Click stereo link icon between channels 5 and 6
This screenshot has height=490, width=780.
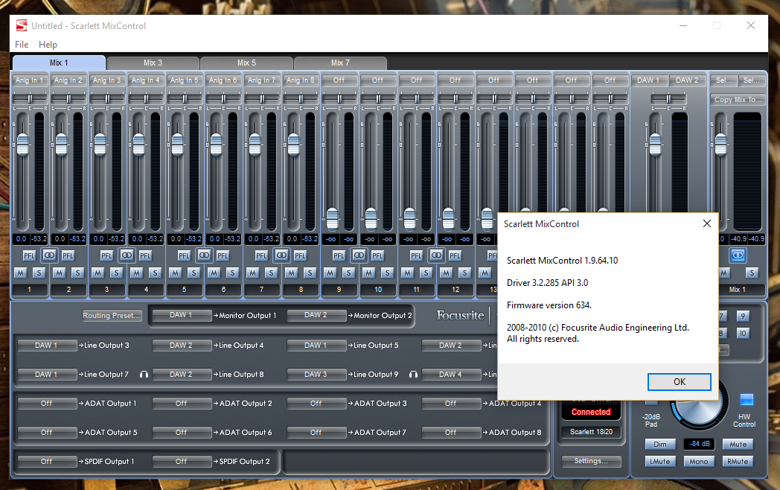(x=204, y=255)
